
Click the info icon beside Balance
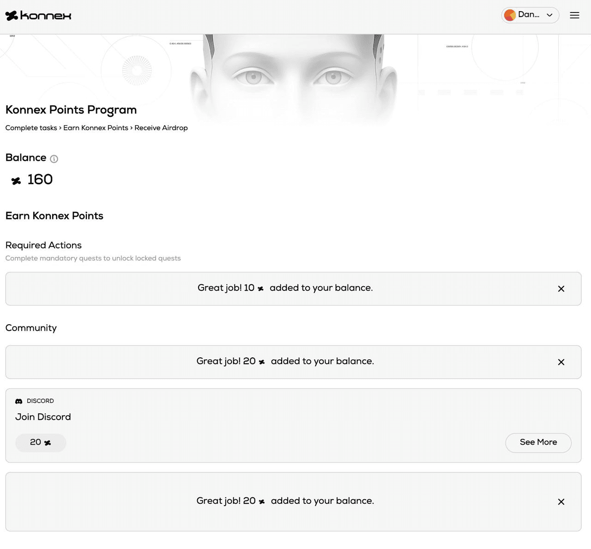pyautogui.click(x=54, y=159)
